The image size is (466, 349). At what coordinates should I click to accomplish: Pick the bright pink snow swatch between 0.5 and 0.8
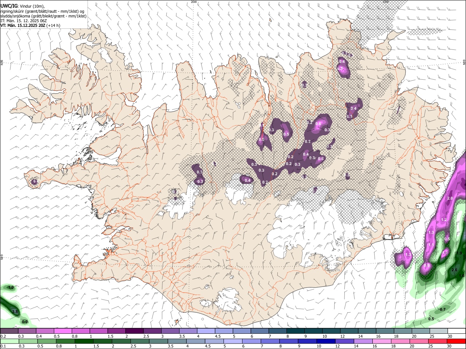[x=63, y=331]
